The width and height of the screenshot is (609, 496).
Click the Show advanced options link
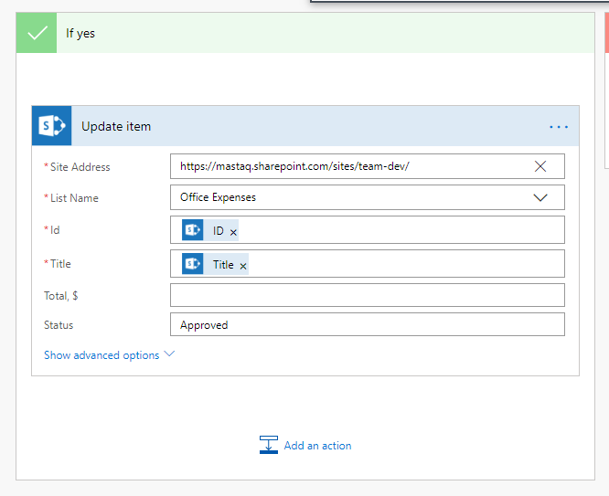tap(101, 355)
